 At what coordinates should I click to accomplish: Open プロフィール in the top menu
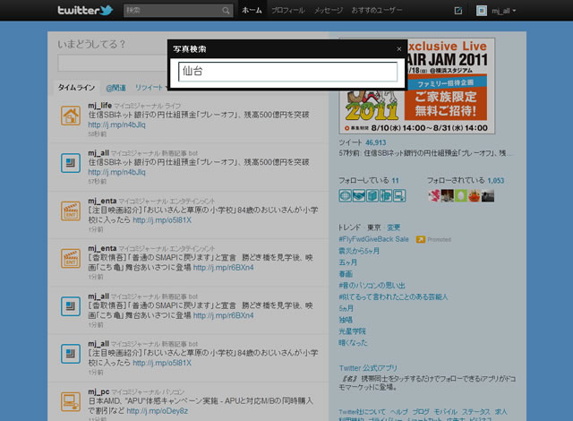(288, 11)
